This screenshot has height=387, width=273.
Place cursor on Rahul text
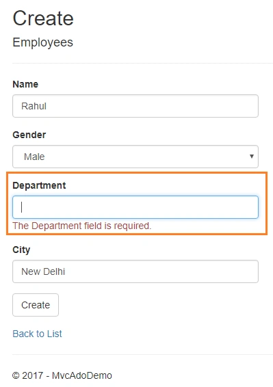[34, 106]
